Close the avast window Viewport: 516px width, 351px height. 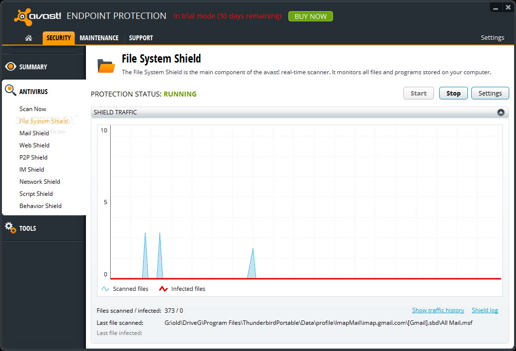pyautogui.click(x=508, y=7)
